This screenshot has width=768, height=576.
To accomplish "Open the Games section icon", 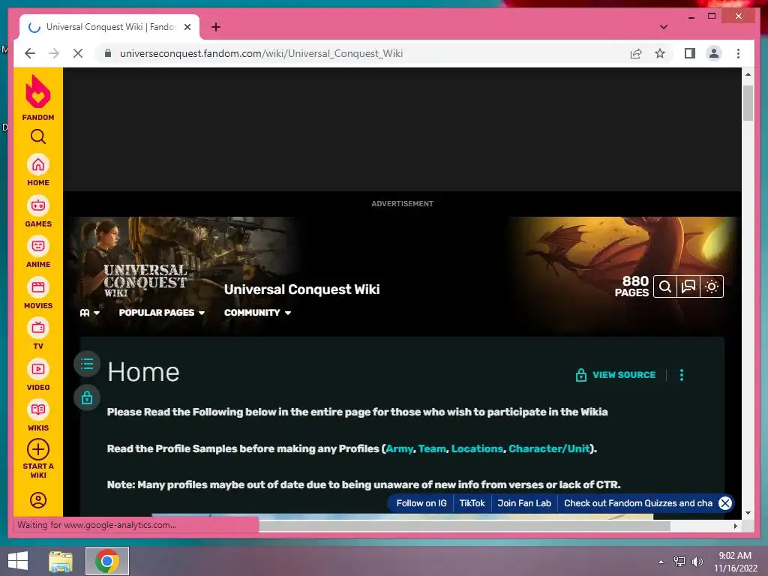I will click(x=37, y=205).
